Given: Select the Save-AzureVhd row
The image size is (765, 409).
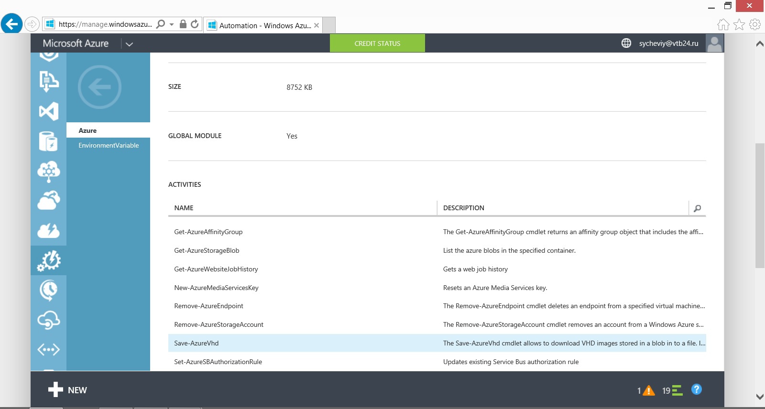Looking at the screenshot, I should pos(437,343).
